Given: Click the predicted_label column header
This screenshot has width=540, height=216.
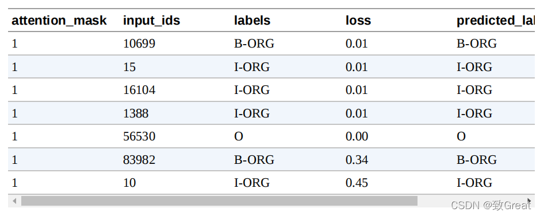Looking at the screenshot, I should [x=495, y=21].
